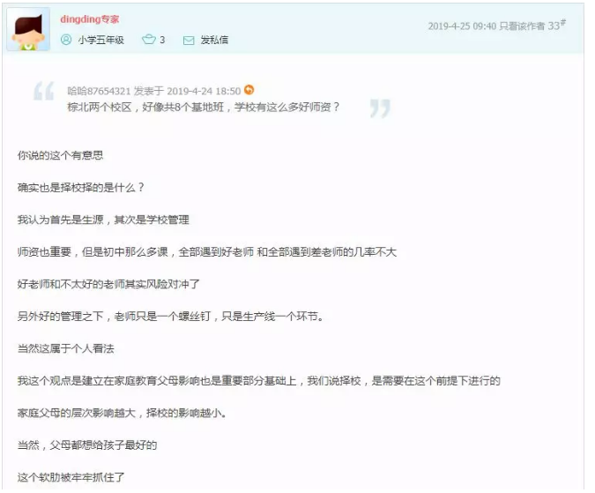The image size is (595, 493).
Task: Click the user grade circle icon
Action: tap(66, 40)
